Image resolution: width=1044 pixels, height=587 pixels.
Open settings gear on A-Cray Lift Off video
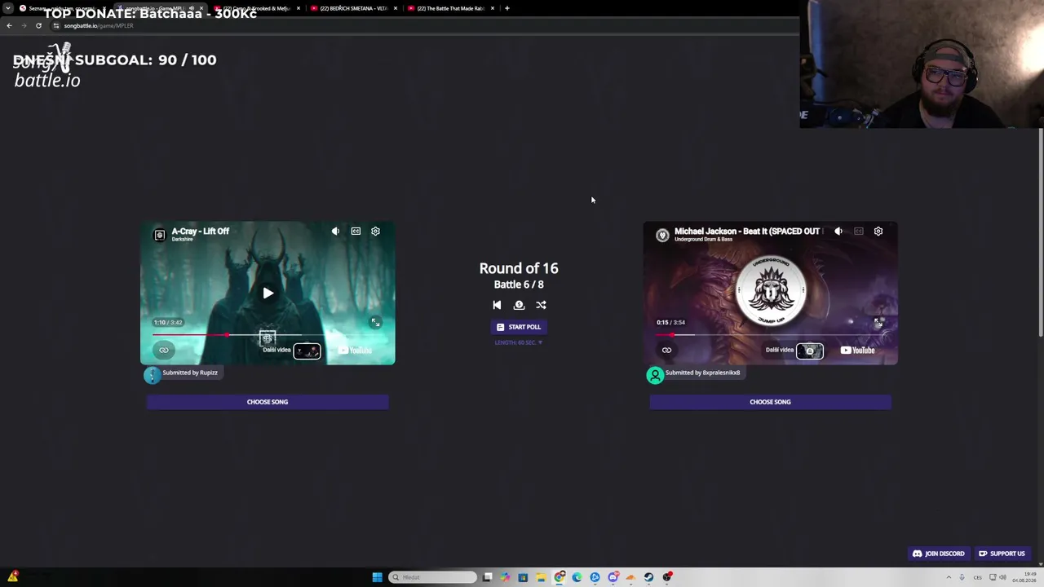pyautogui.click(x=375, y=232)
